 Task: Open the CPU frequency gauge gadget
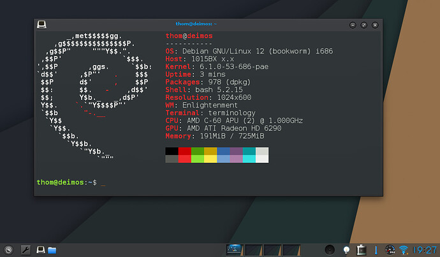(x=390, y=250)
